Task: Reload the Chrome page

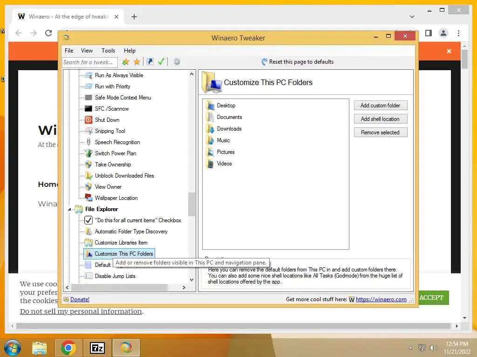Action: pos(48,33)
